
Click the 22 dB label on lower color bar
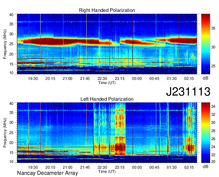click(x=213, y=155)
